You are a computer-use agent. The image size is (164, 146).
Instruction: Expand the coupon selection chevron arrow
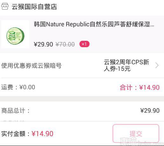tap(157, 65)
